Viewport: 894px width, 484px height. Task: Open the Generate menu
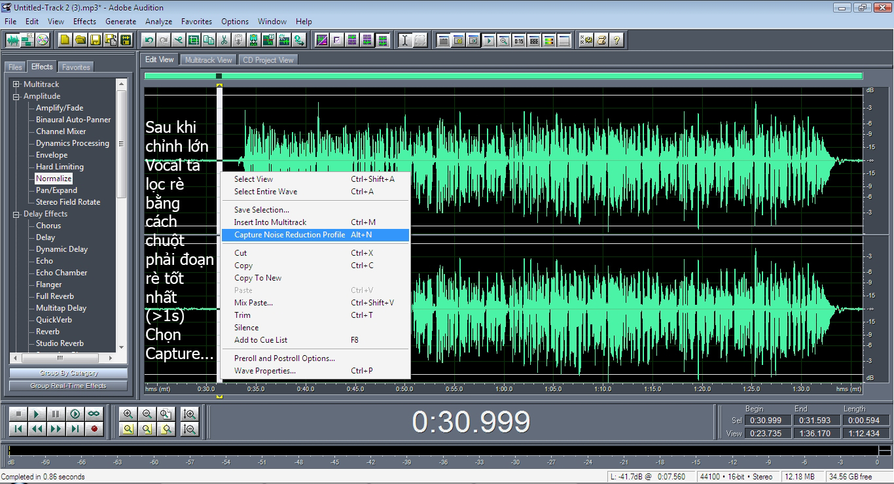(x=121, y=22)
